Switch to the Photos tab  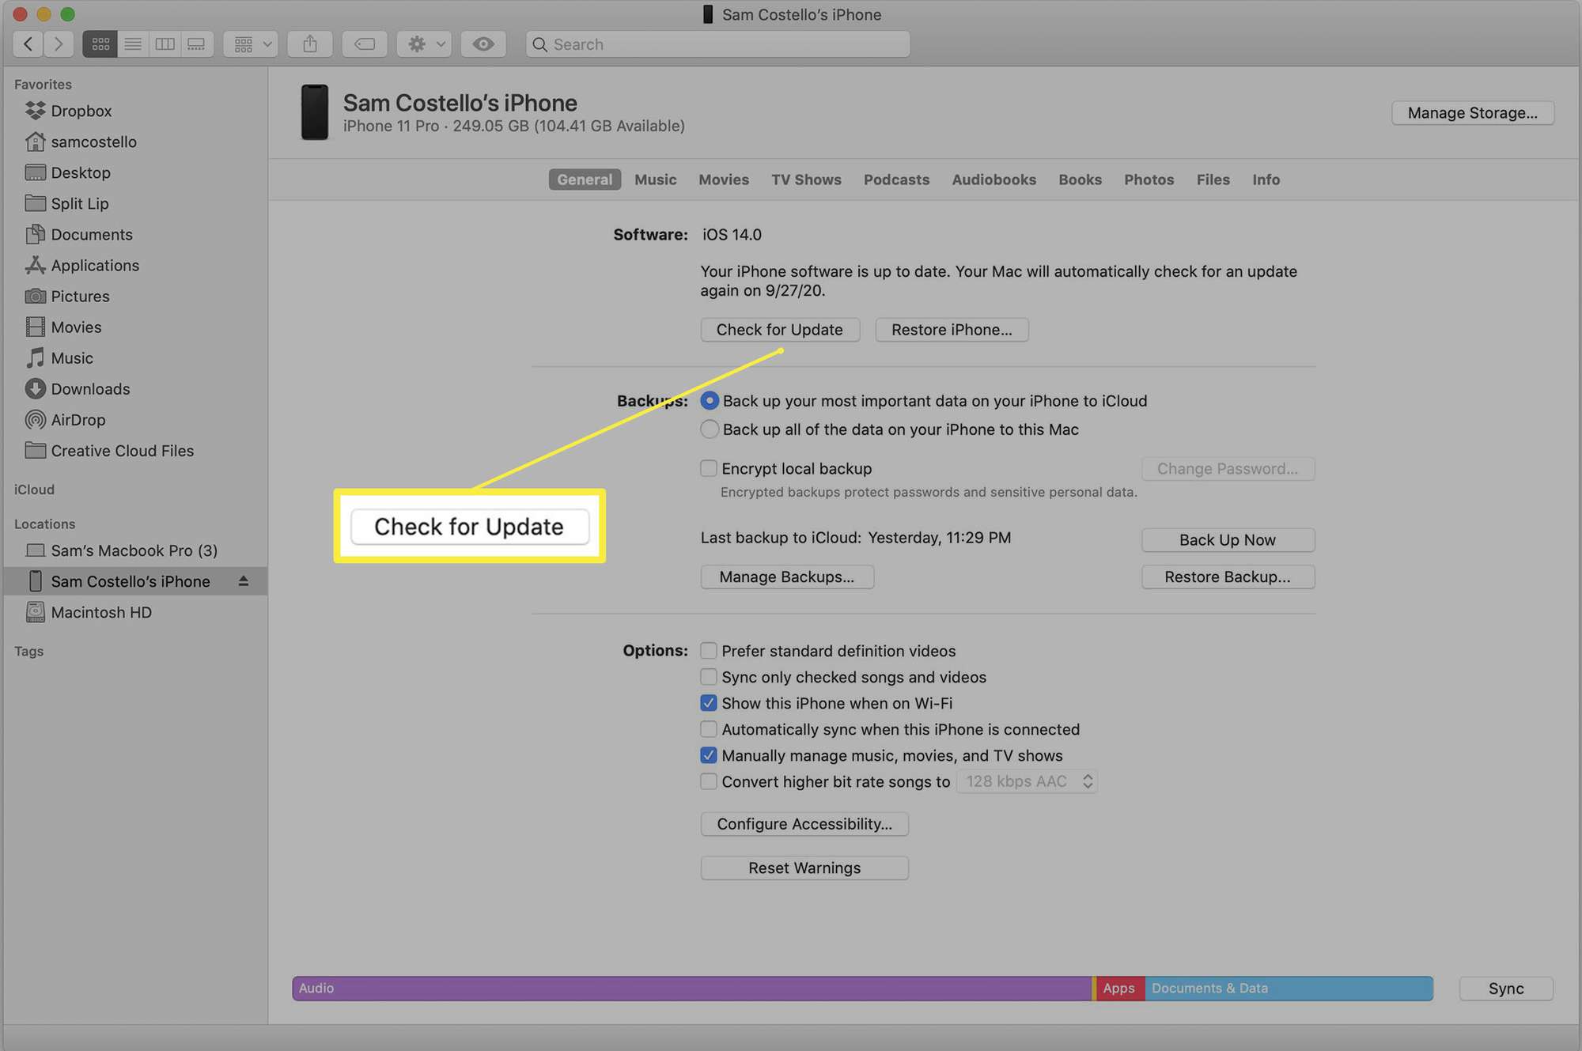coord(1149,180)
